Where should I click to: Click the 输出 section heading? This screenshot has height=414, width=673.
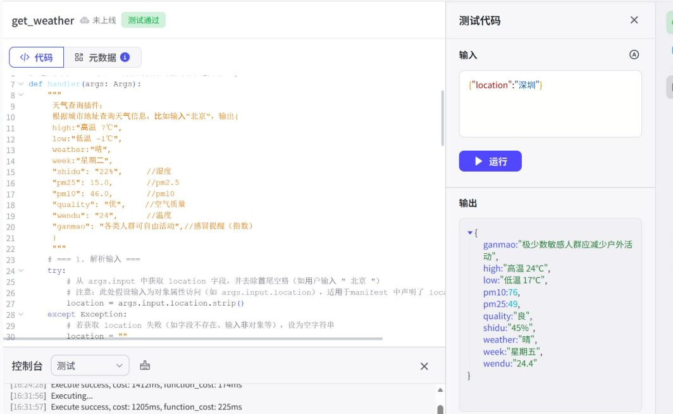tap(468, 203)
